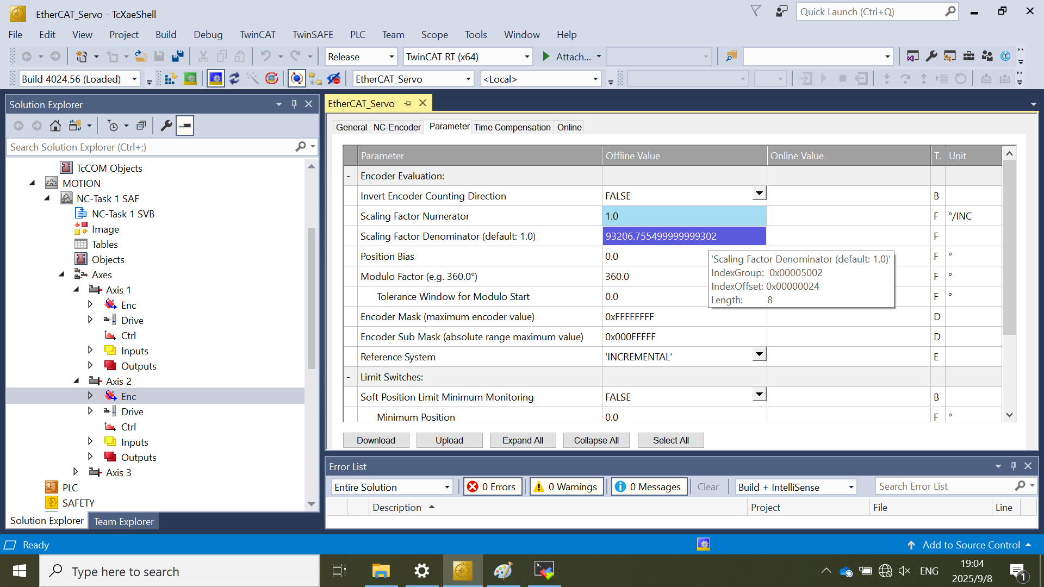Click the Save All toolbar icon
This screenshot has height=587, width=1044.
point(178,57)
